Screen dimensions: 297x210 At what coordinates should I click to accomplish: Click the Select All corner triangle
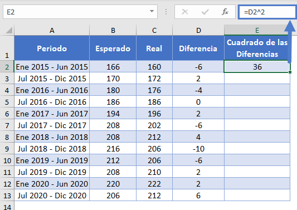click(x=9, y=30)
